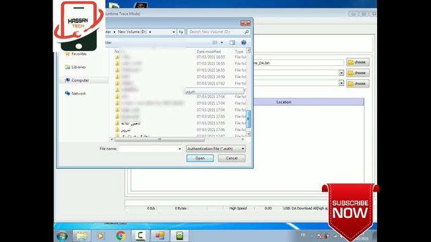The width and height of the screenshot is (431, 242).
Task: Click the vertical scrollbar thumb in the file list
Action: click(248, 118)
